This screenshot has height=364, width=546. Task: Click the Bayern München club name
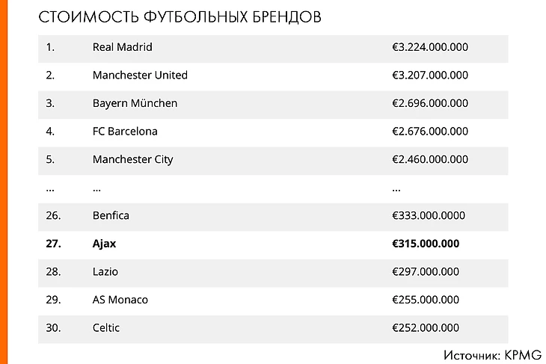135,103
